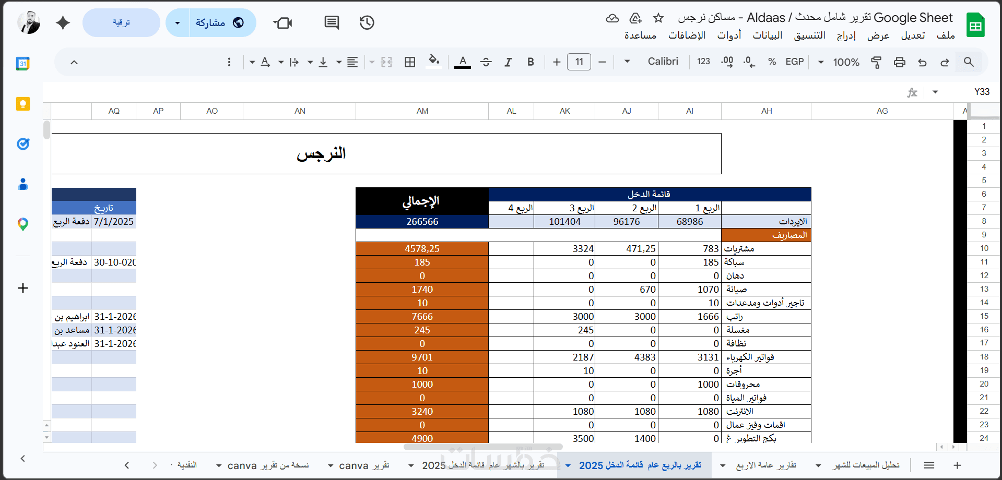
Task: Toggle bold formatting in toolbar
Action: [x=531, y=62]
